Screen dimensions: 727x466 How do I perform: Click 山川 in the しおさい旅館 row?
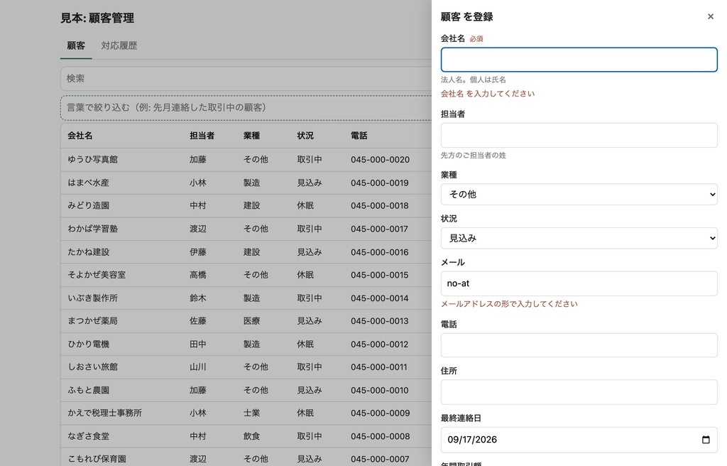click(197, 367)
